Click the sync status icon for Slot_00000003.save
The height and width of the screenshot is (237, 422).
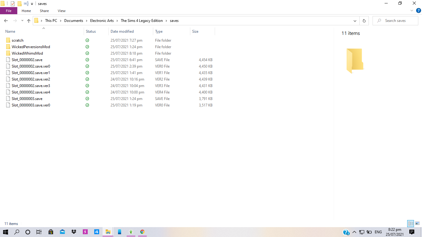pyautogui.click(x=87, y=99)
